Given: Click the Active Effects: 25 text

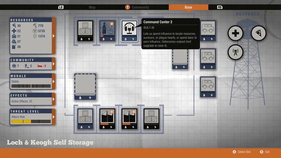Looking at the screenshot, I should pyautogui.click(x=22, y=101).
